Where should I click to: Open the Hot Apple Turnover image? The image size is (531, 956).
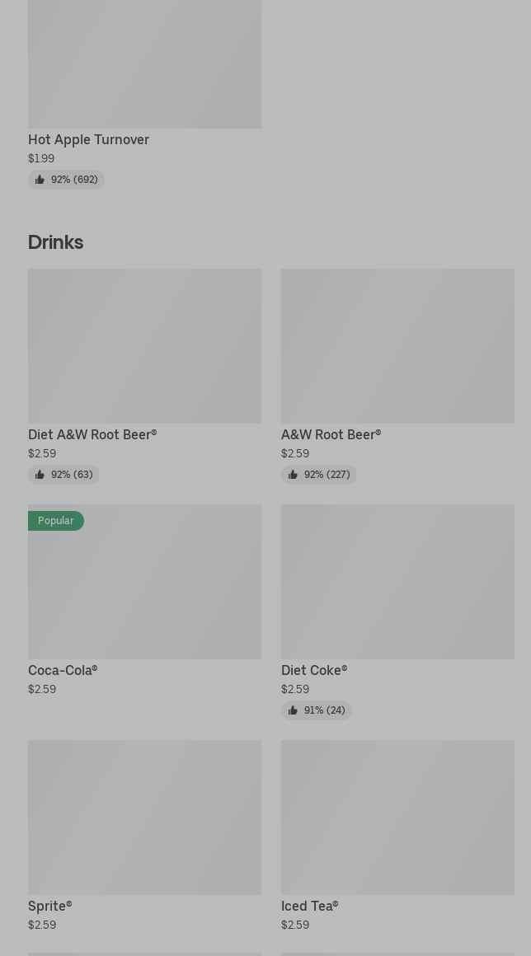[144, 63]
